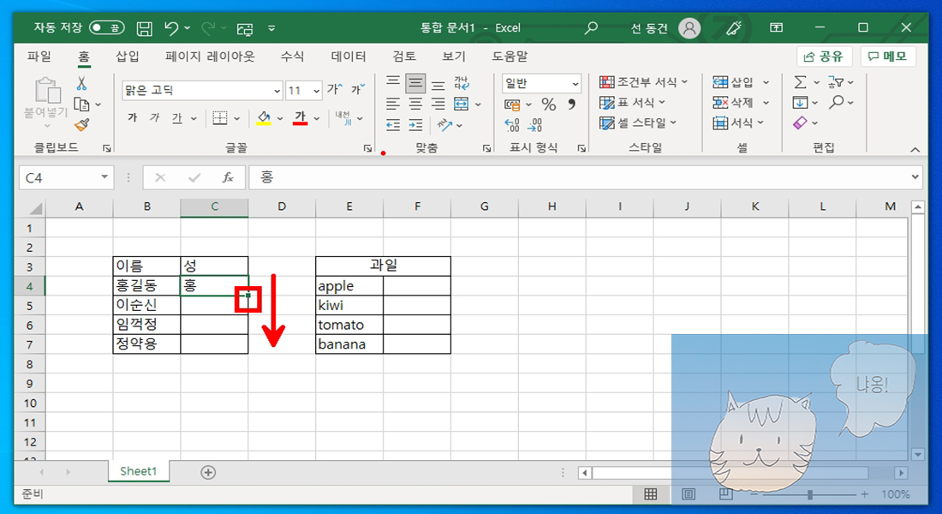Click the Save icon in title bar
Screen dimensions: 942x514
coord(144,28)
